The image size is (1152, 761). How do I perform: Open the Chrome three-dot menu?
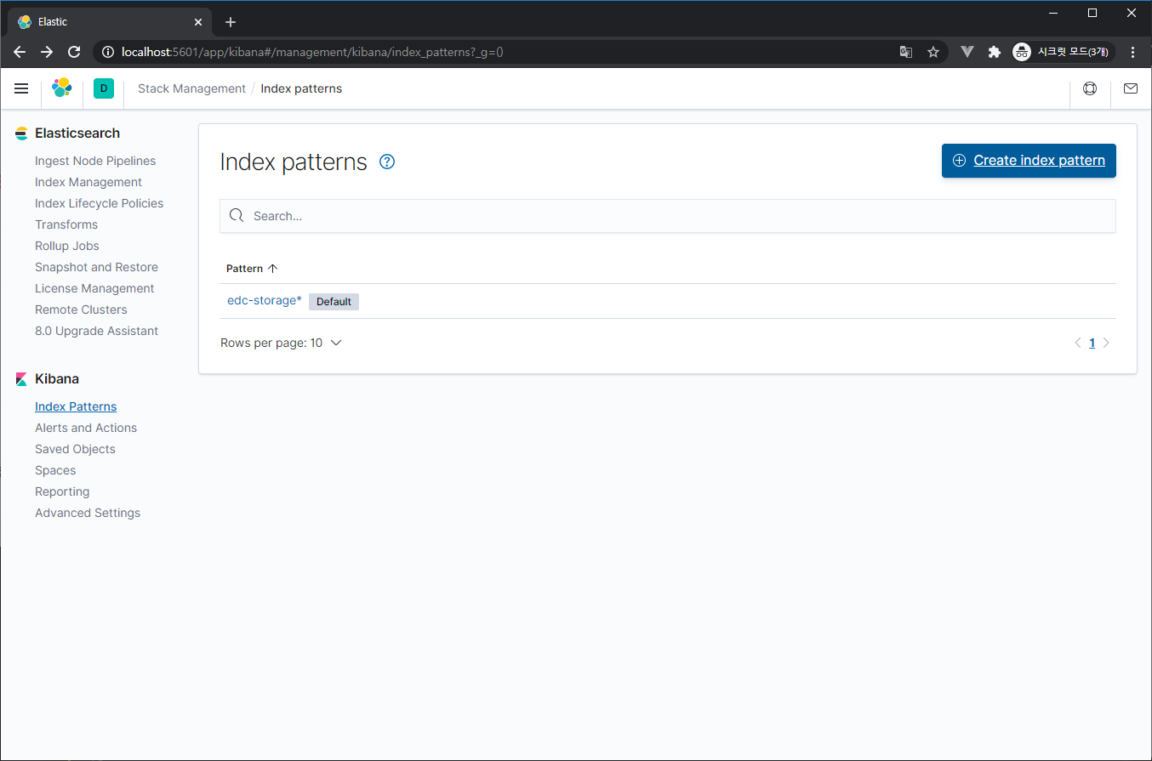pyautogui.click(x=1132, y=52)
